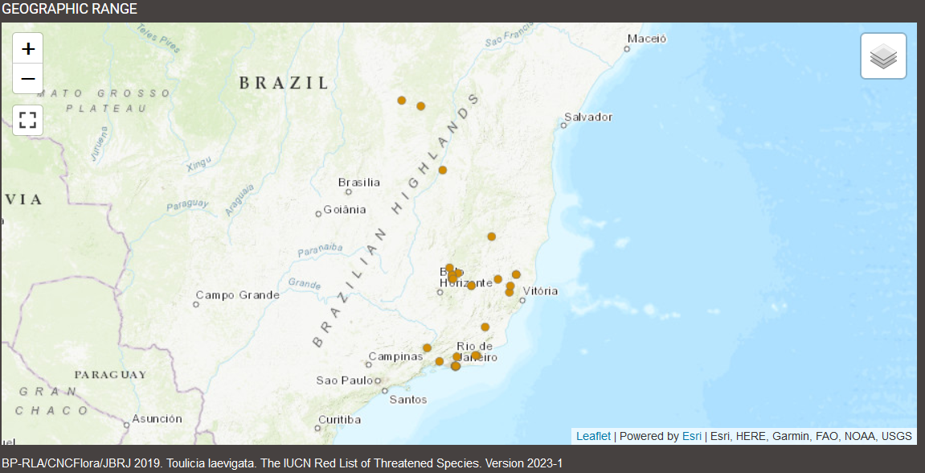Select the lone marker northeast of Brasília
The image size is (925, 473).
[443, 170]
